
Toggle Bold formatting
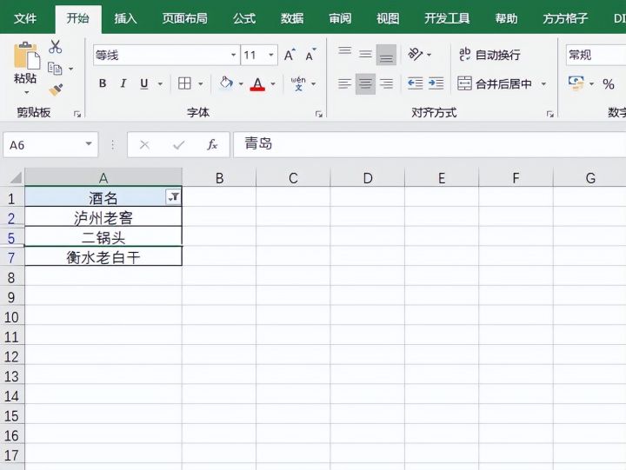pos(103,83)
